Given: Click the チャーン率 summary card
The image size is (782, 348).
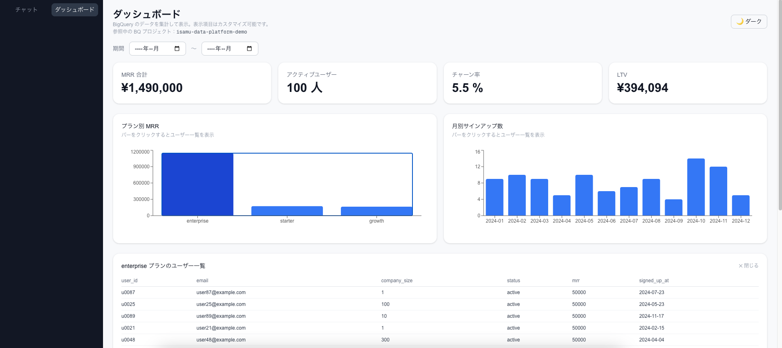Looking at the screenshot, I should point(522,83).
